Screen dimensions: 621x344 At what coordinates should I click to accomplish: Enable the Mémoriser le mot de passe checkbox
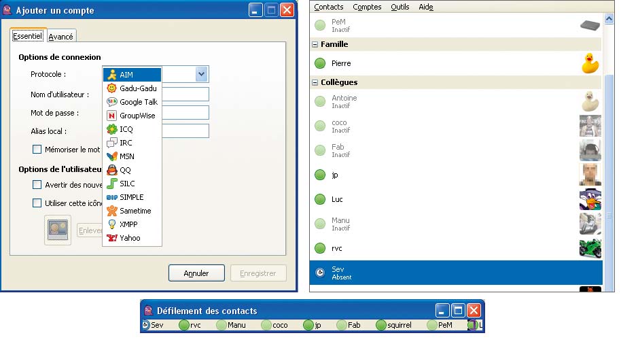pos(37,149)
